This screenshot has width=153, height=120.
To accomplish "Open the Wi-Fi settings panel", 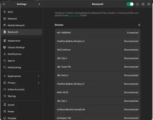I will click(x=22, y=12).
